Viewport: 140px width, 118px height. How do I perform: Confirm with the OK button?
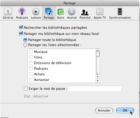pyautogui.click(x=125, y=110)
